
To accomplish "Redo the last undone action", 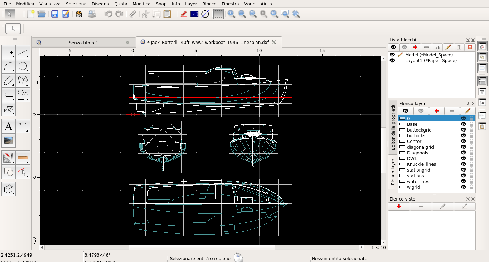I will click(119, 14).
